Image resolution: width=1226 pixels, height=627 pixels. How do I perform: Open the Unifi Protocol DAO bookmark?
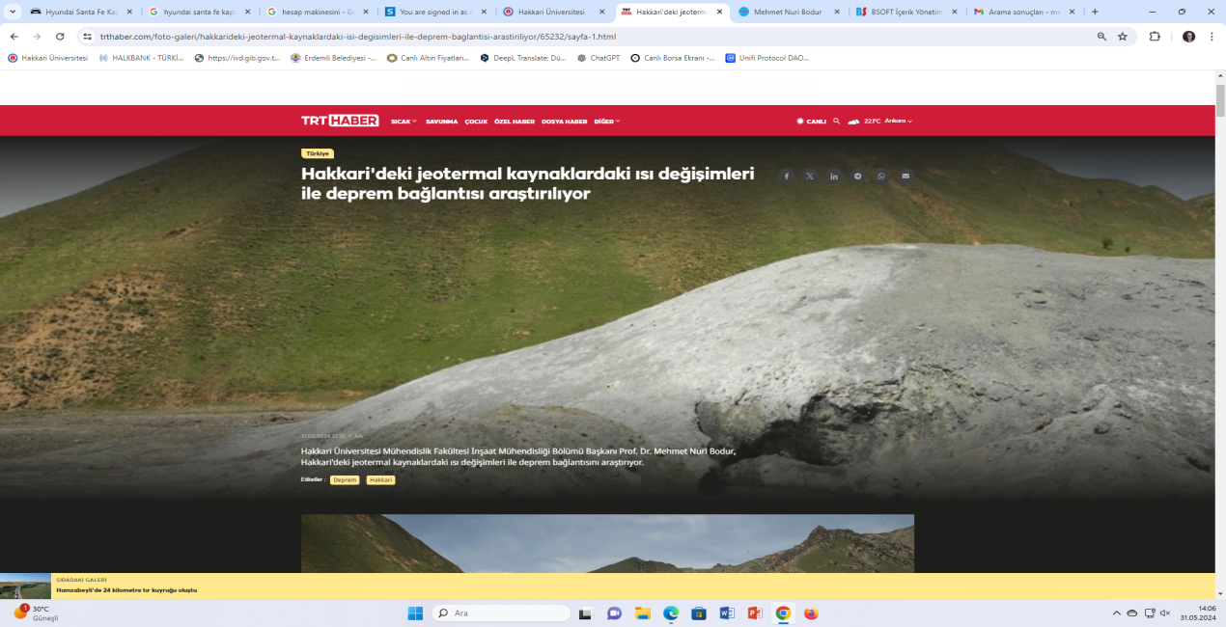(x=766, y=58)
